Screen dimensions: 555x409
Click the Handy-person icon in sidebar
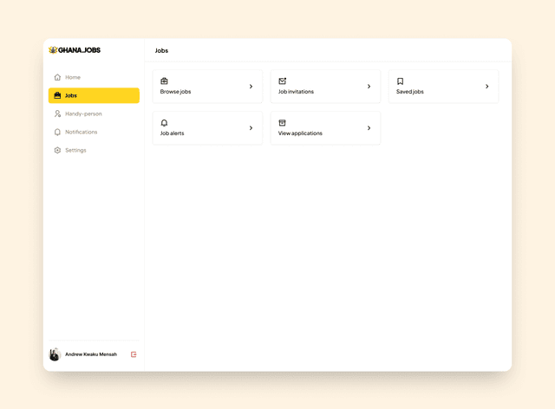57,114
